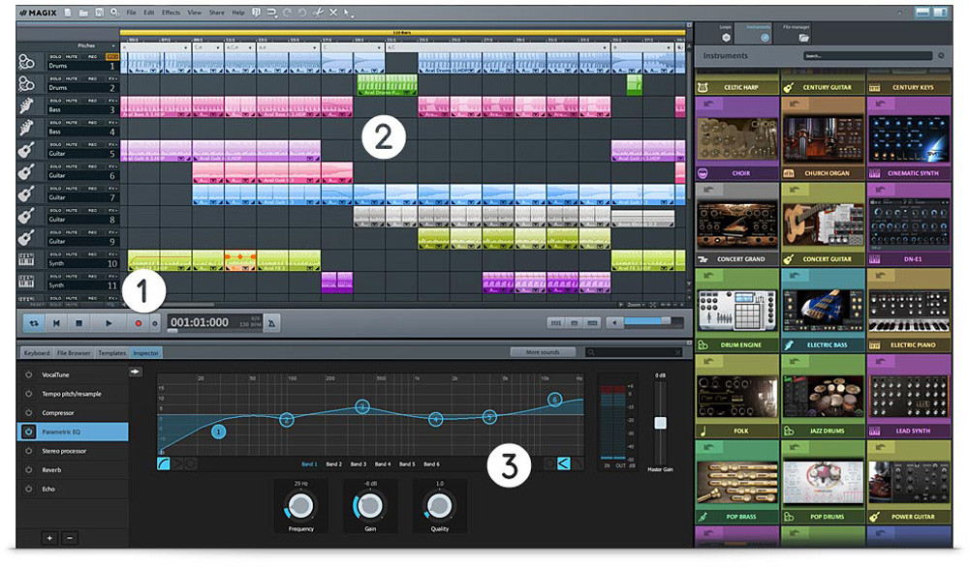The width and height of the screenshot is (969, 567).
Task: Select the high-shelf filter shape icon
Action: (564, 463)
